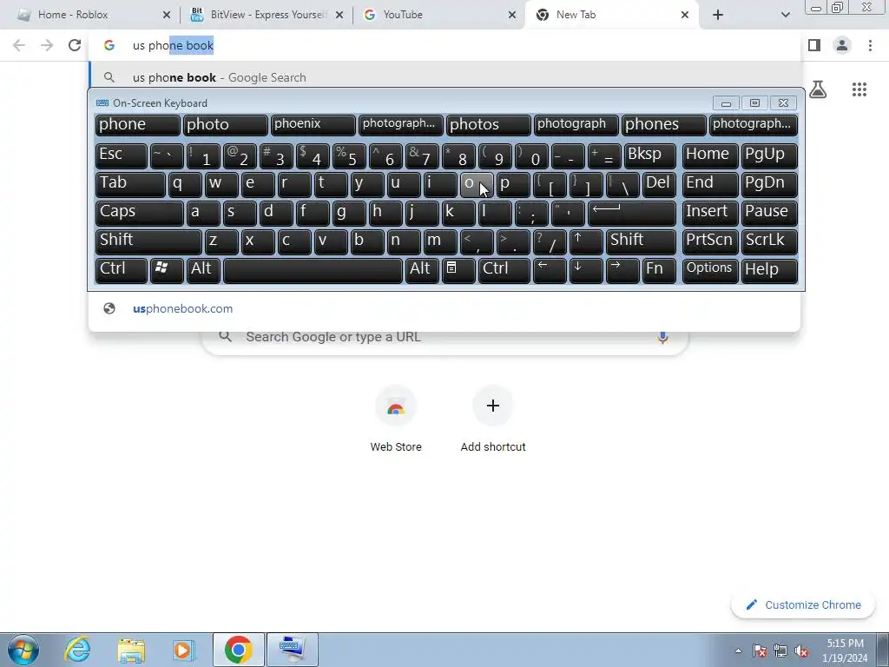Click the up arrow key on keyboard

586,241
